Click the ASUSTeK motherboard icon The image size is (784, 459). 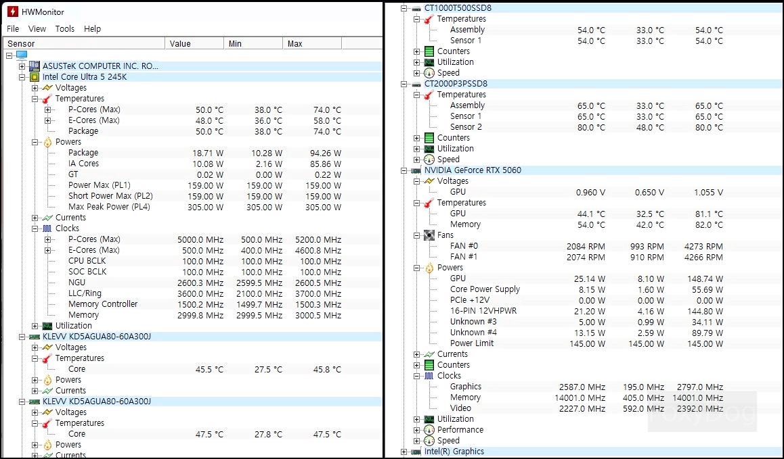35,66
